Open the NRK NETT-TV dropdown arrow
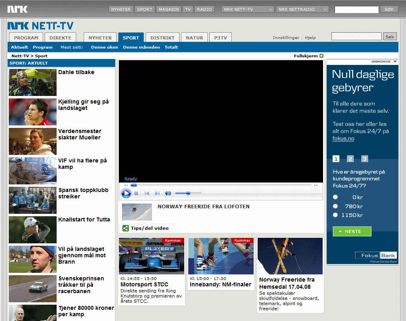 pyautogui.click(x=270, y=10)
